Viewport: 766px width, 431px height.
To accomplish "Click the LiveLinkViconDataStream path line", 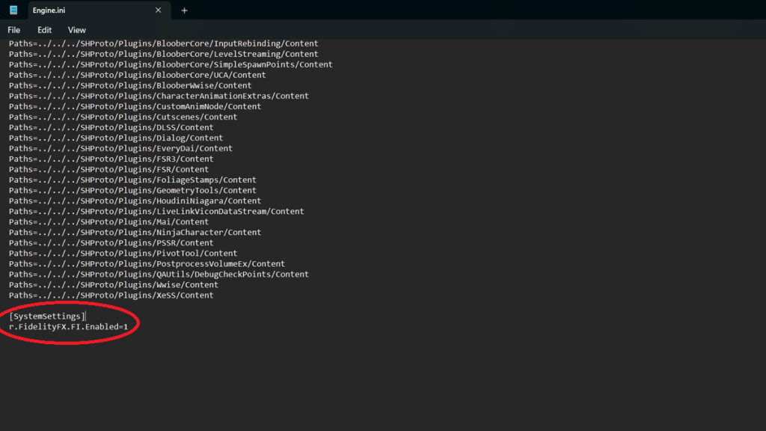I will click(156, 212).
